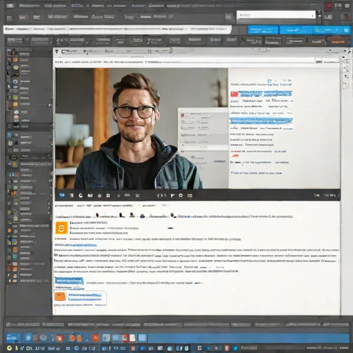Click the blue highlighted row in the video's side panel

[261, 121]
